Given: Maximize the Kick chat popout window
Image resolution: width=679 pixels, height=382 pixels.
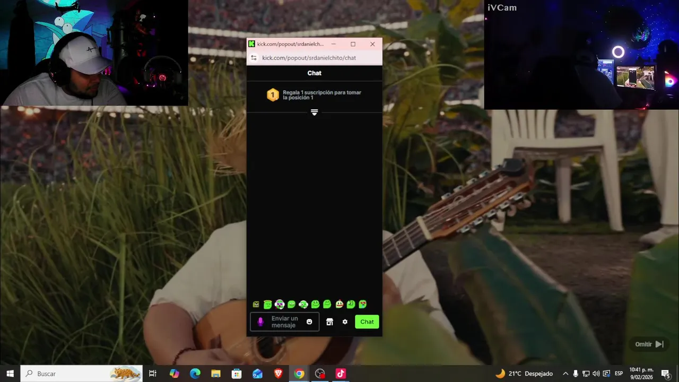Looking at the screenshot, I should 353,44.
